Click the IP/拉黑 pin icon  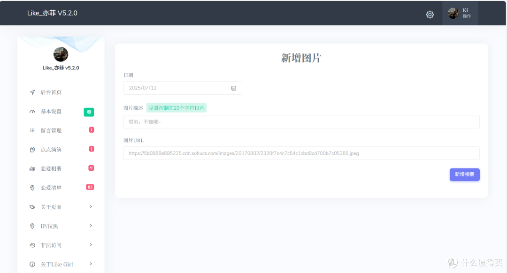(32, 226)
